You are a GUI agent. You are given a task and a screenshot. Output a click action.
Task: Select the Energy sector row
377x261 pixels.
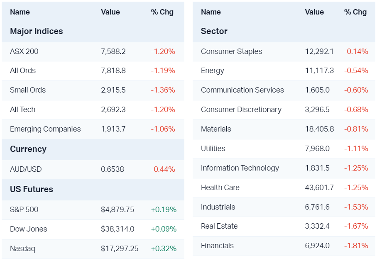click(x=212, y=71)
